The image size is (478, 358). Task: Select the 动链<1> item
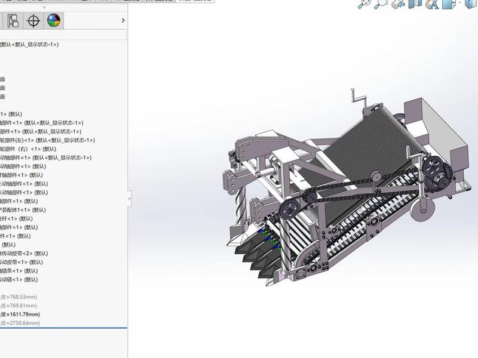(x=19, y=280)
